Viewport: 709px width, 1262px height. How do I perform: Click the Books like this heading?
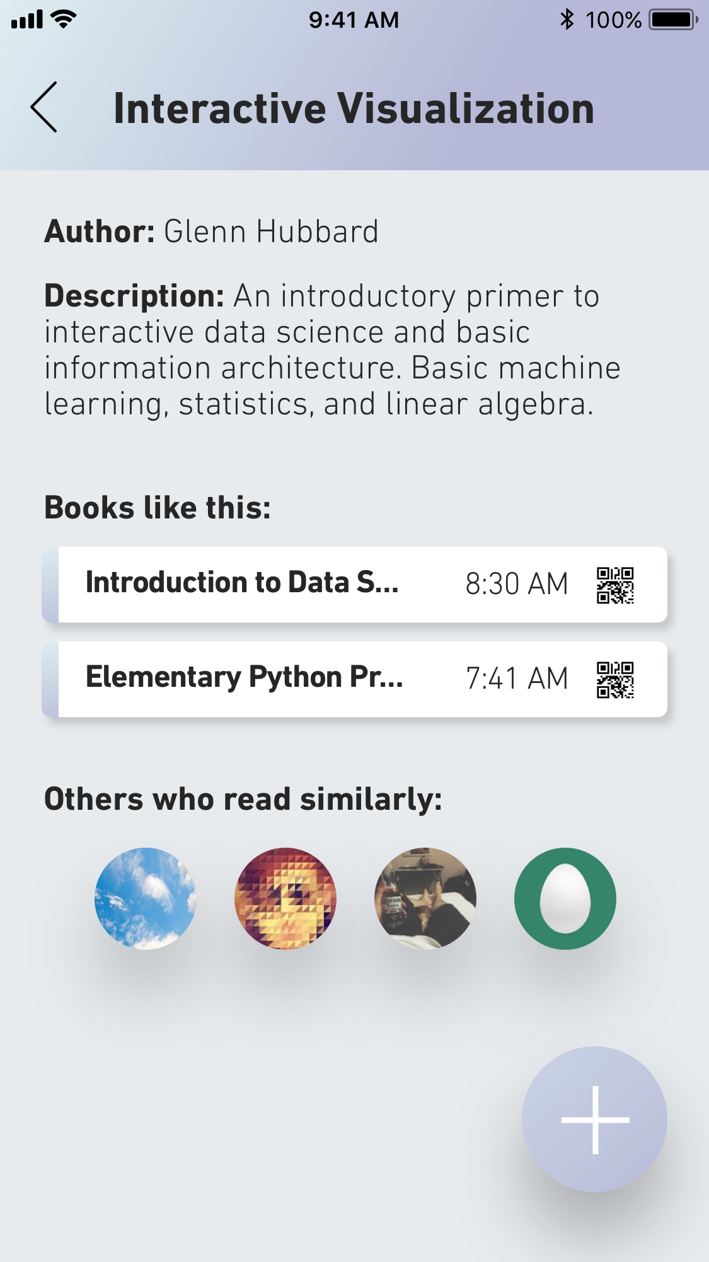tap(158, 508)
